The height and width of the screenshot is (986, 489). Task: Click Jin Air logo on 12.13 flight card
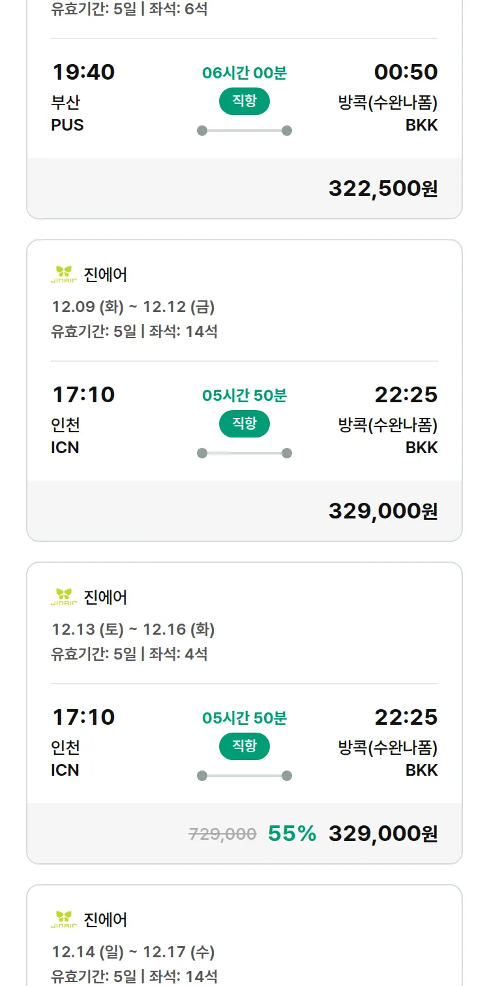(64, 597)
